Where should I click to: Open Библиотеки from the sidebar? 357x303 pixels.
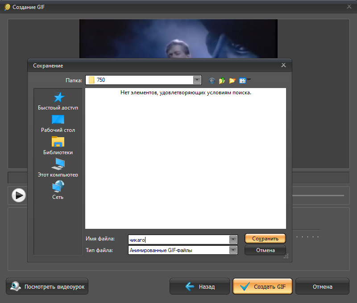point(58,146)
